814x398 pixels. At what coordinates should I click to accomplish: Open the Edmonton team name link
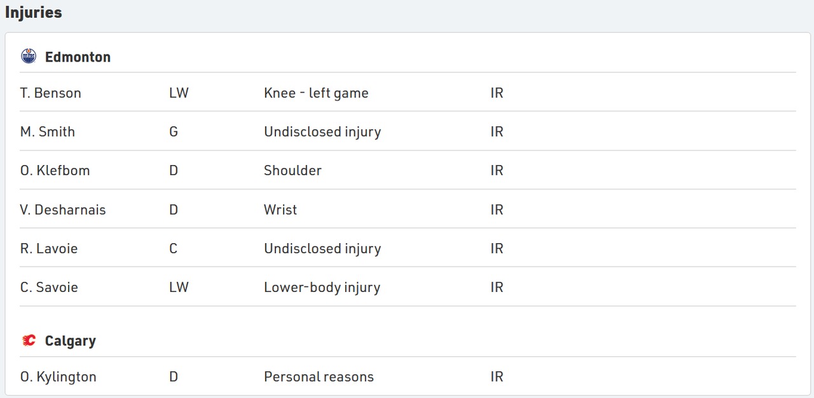[78, 57]
